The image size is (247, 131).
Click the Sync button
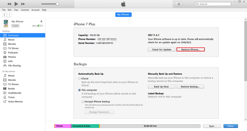[212, 126]
